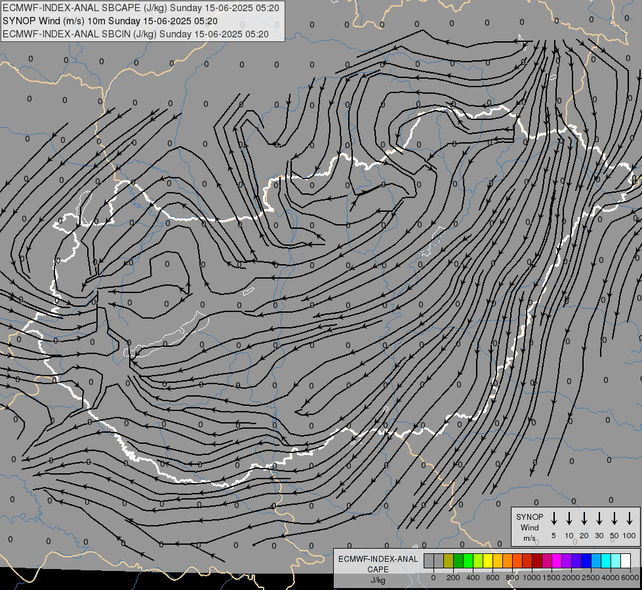The height and width of the screenshot is (590, 642).
Task: Click the 400 tick label on CAPE scale
Action: [x=473, y=578]
